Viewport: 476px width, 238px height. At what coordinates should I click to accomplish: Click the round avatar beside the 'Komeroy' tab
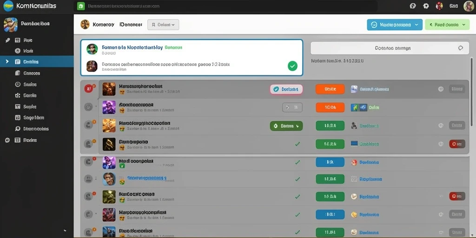pyautogui.click(x=85, y=24)
